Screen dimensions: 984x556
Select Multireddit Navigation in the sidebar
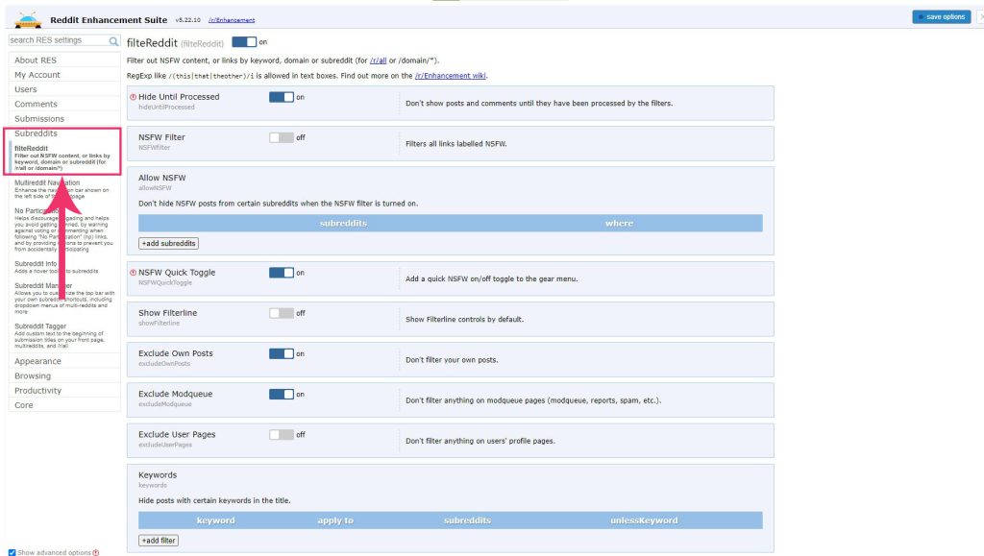47,182
